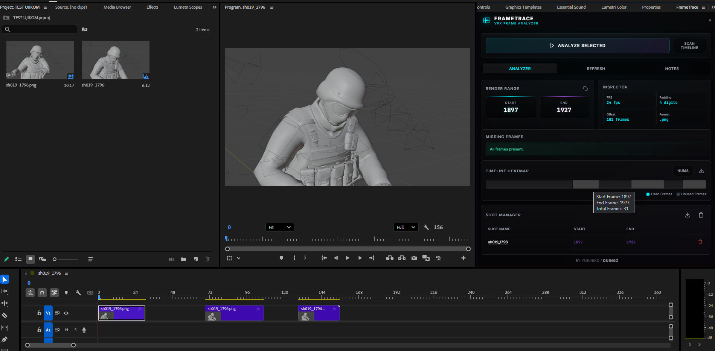The image size is (715, 351).
Task: Open the Lumetri Scopes tab
Action: click(188, 7)
